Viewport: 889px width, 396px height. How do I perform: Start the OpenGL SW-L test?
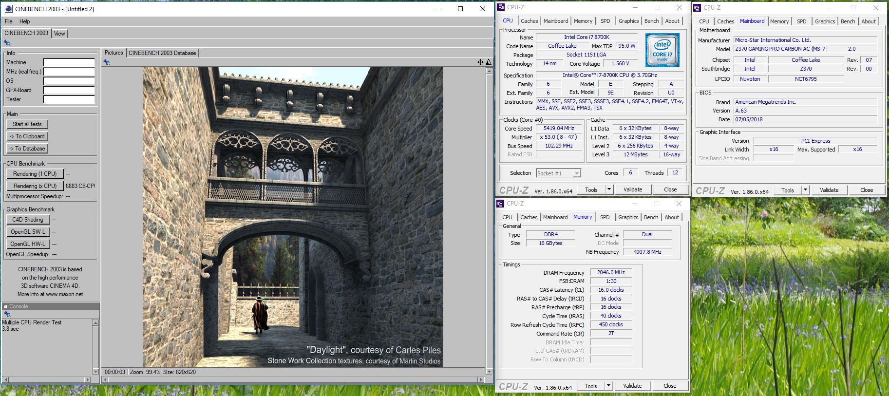[x=28, y=232]
